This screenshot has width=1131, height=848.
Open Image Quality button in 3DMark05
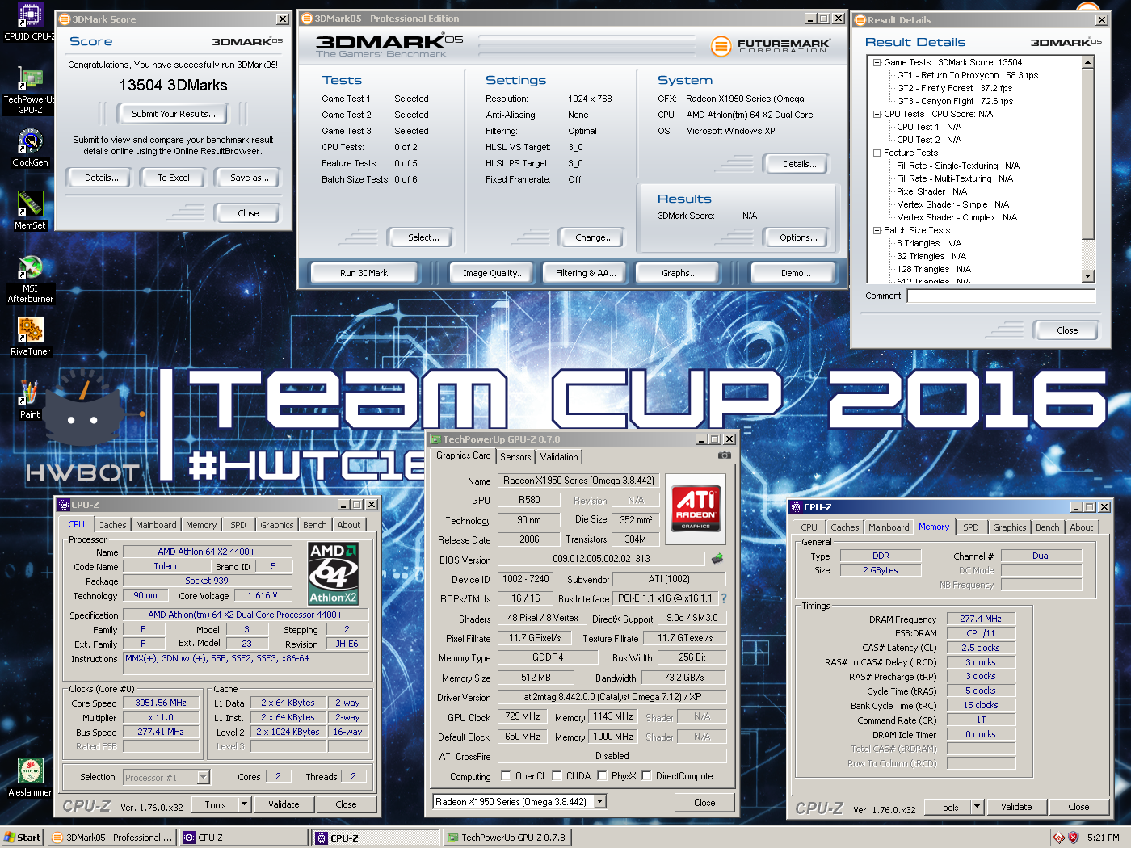(x=494, y=273)
